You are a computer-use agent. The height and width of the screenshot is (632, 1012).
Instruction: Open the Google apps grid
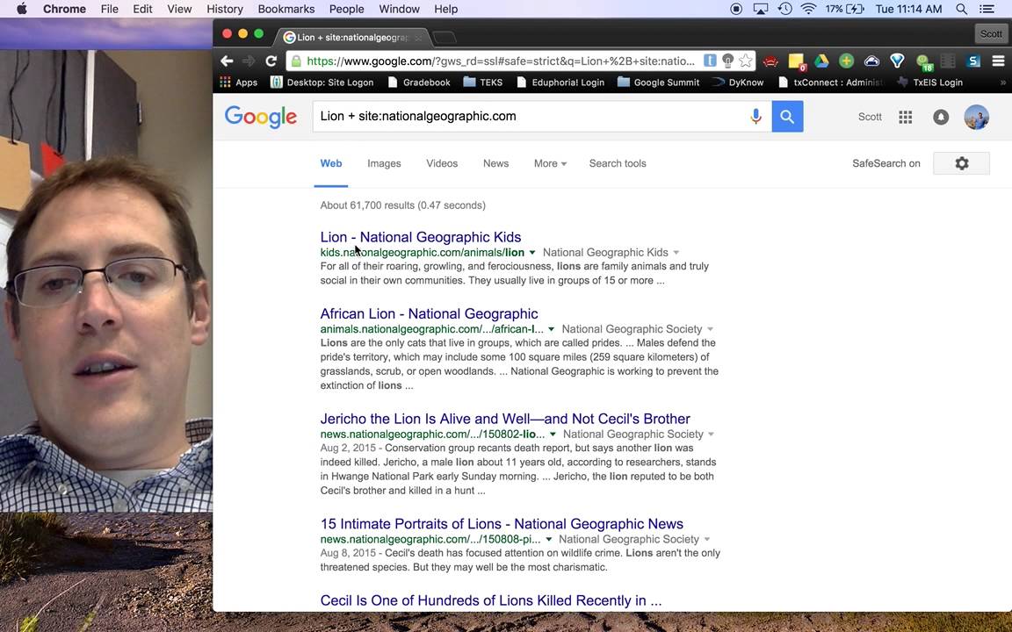pyautogui.click(x=905, y=117)
